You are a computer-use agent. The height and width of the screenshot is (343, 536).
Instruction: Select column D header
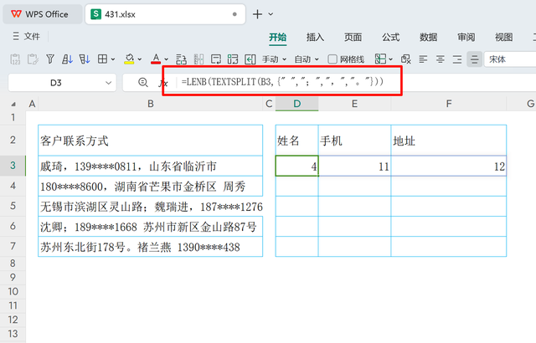(296, 104)
